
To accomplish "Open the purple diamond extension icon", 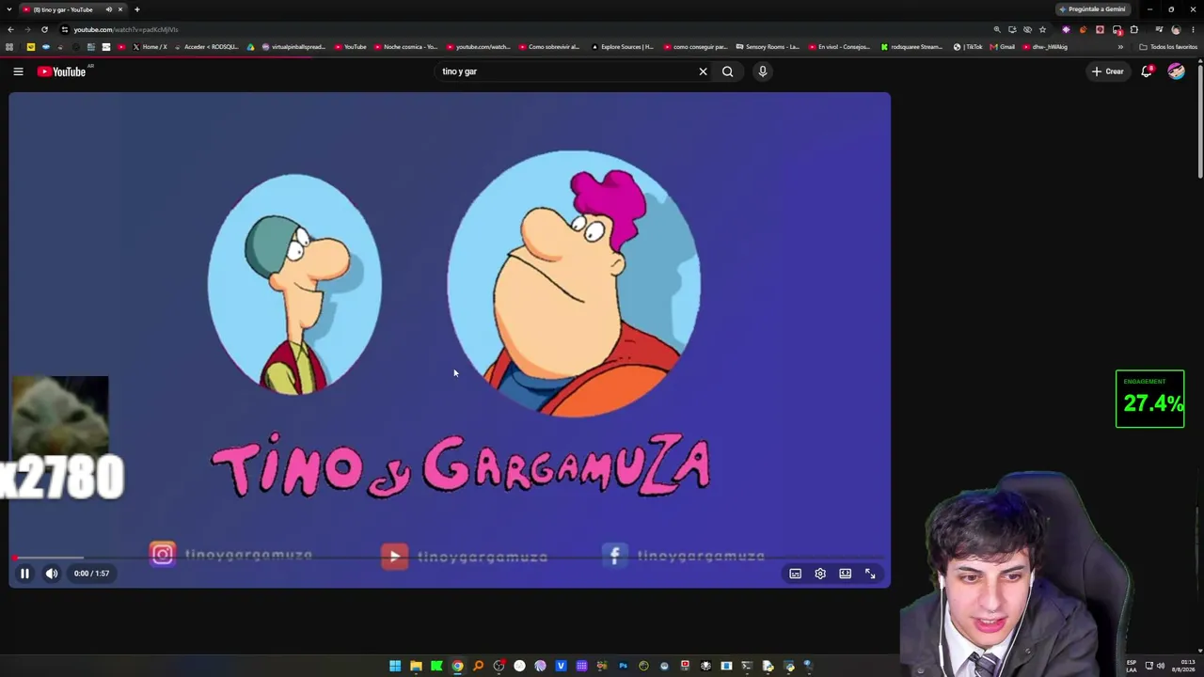I will tap(1066, 29).
